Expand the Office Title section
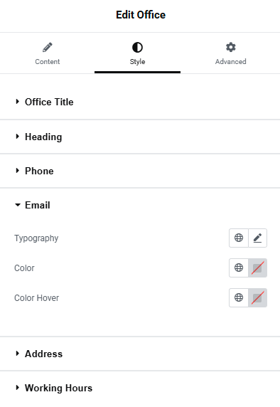This screenshot has height=407, width=280. click(140, 102)
